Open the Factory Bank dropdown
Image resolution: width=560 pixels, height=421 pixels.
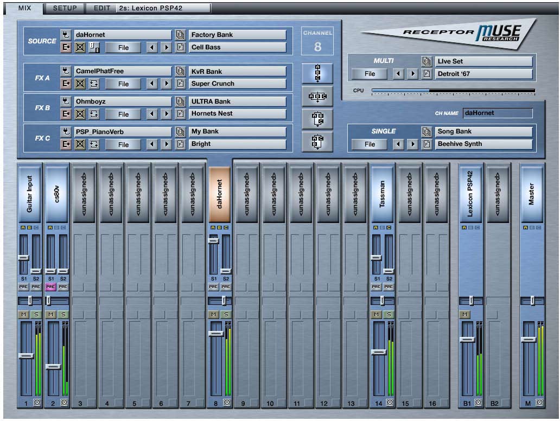(237, 35)
